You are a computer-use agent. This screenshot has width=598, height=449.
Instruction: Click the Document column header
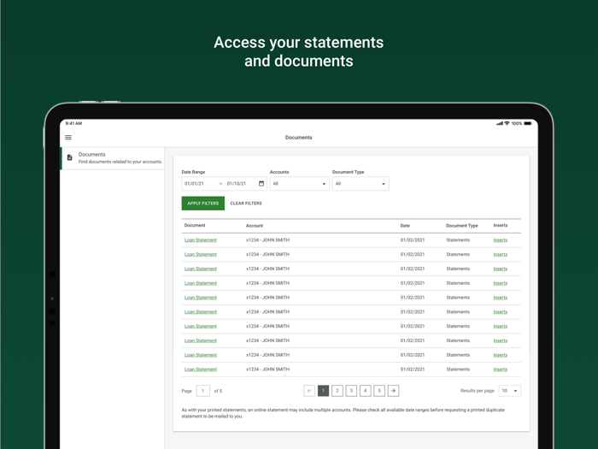click(x=195, y=225)
